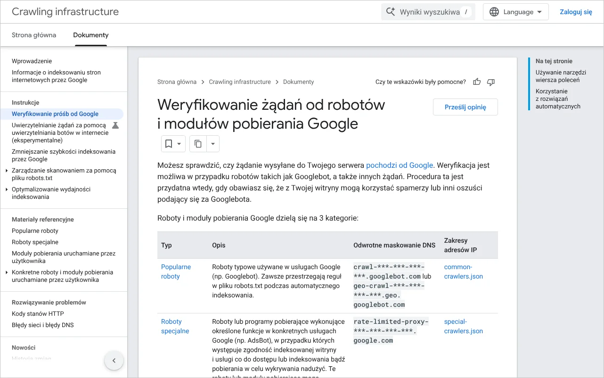604x378 pixels.
Task: Open the special-crawlers.json link
Action: [x=464, y=327]
